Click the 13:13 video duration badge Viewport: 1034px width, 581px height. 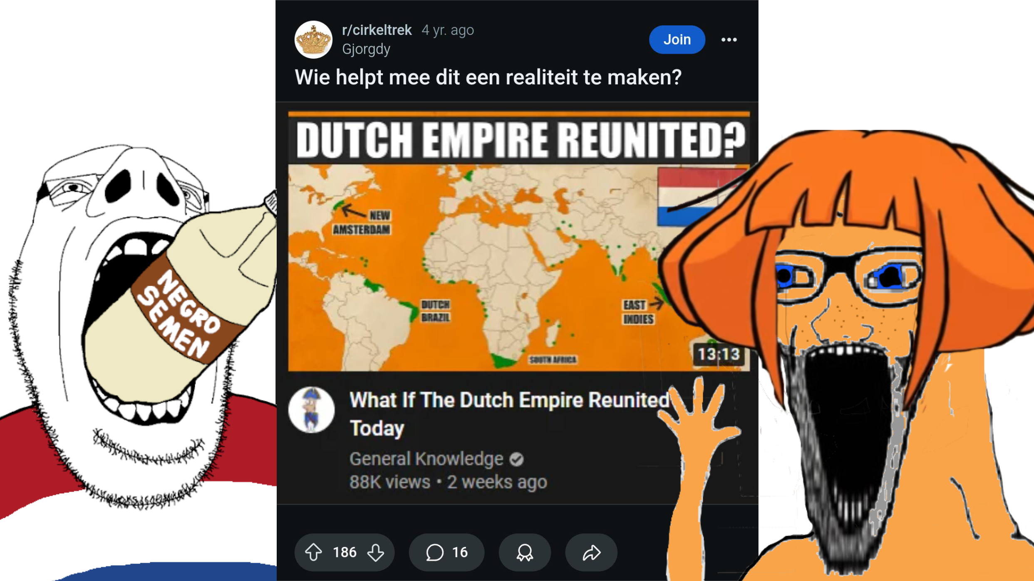[x=719, y=354]
